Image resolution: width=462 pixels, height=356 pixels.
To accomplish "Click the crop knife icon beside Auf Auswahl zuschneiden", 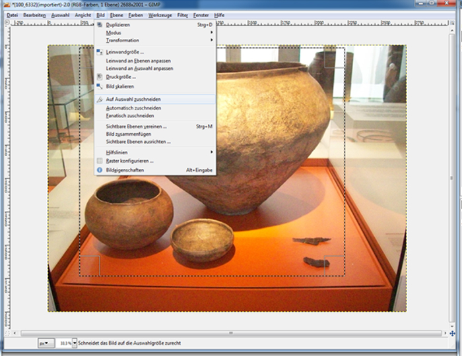I will (x=100, y=100).
